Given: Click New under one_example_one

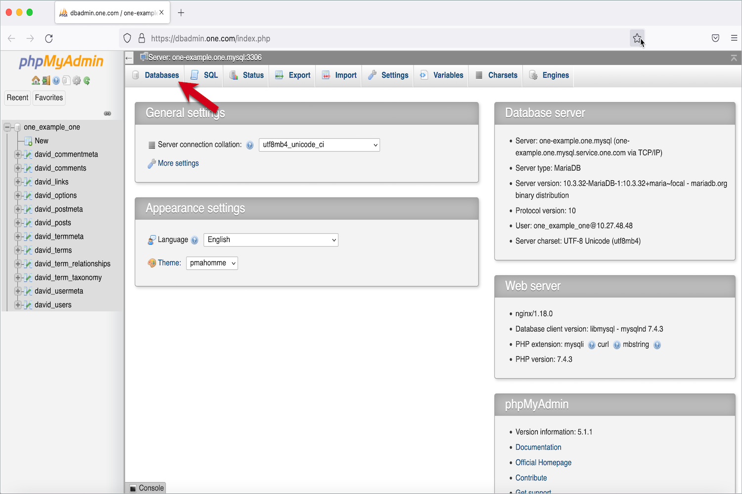Looking at the screenshot, I should pyautogui.click(x=42, y=141).
